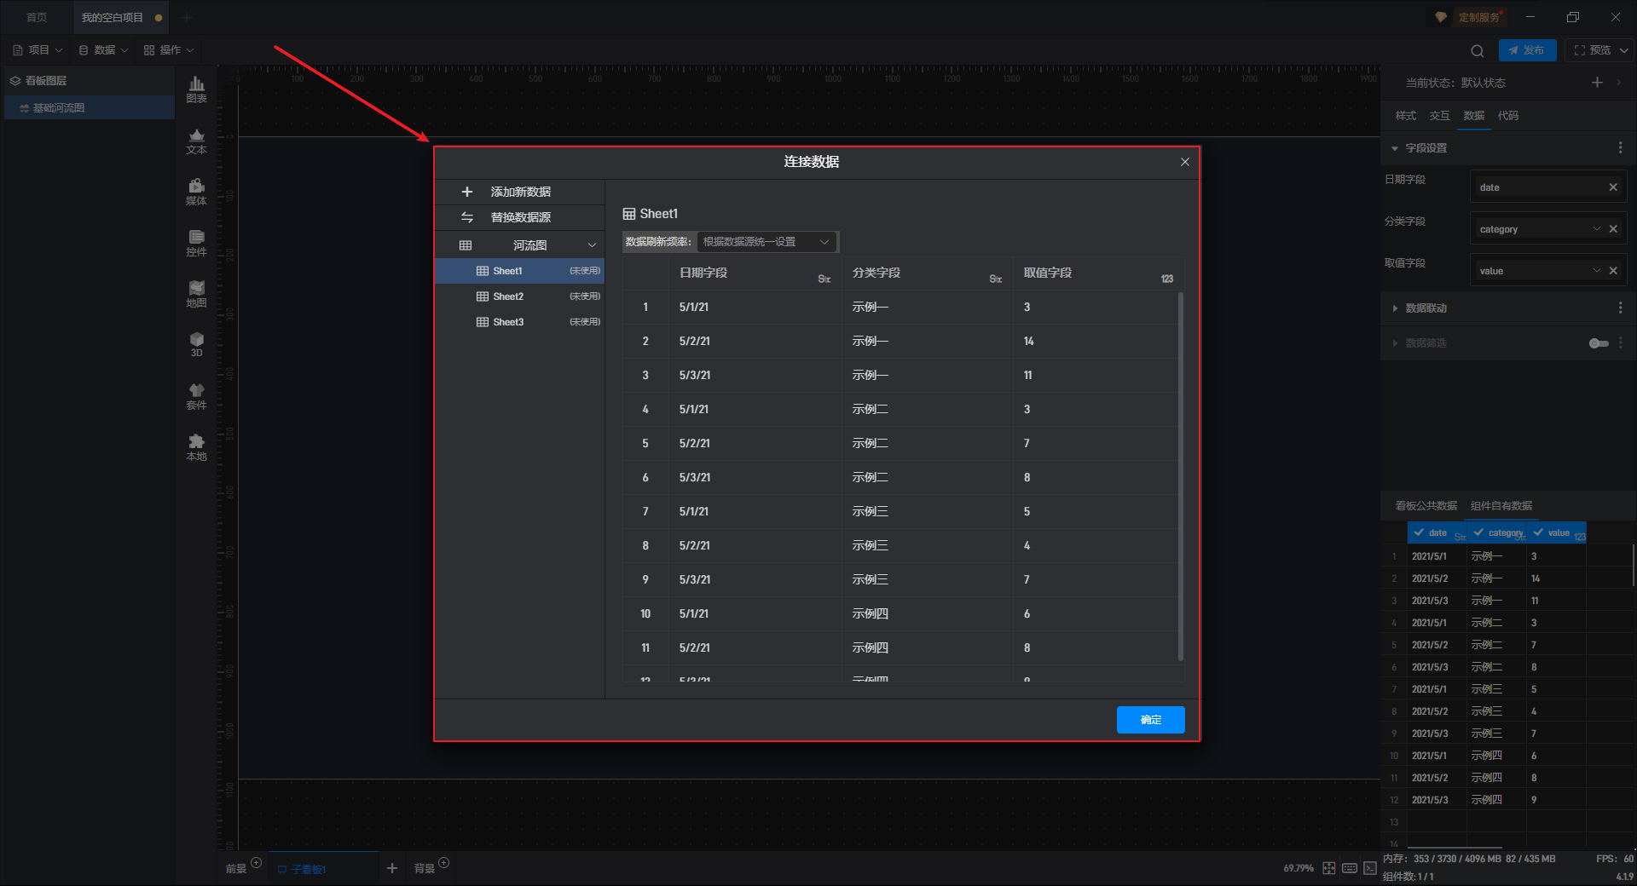Click the 确定 confirm button
1637x886 pixels.
point(1150,720)
